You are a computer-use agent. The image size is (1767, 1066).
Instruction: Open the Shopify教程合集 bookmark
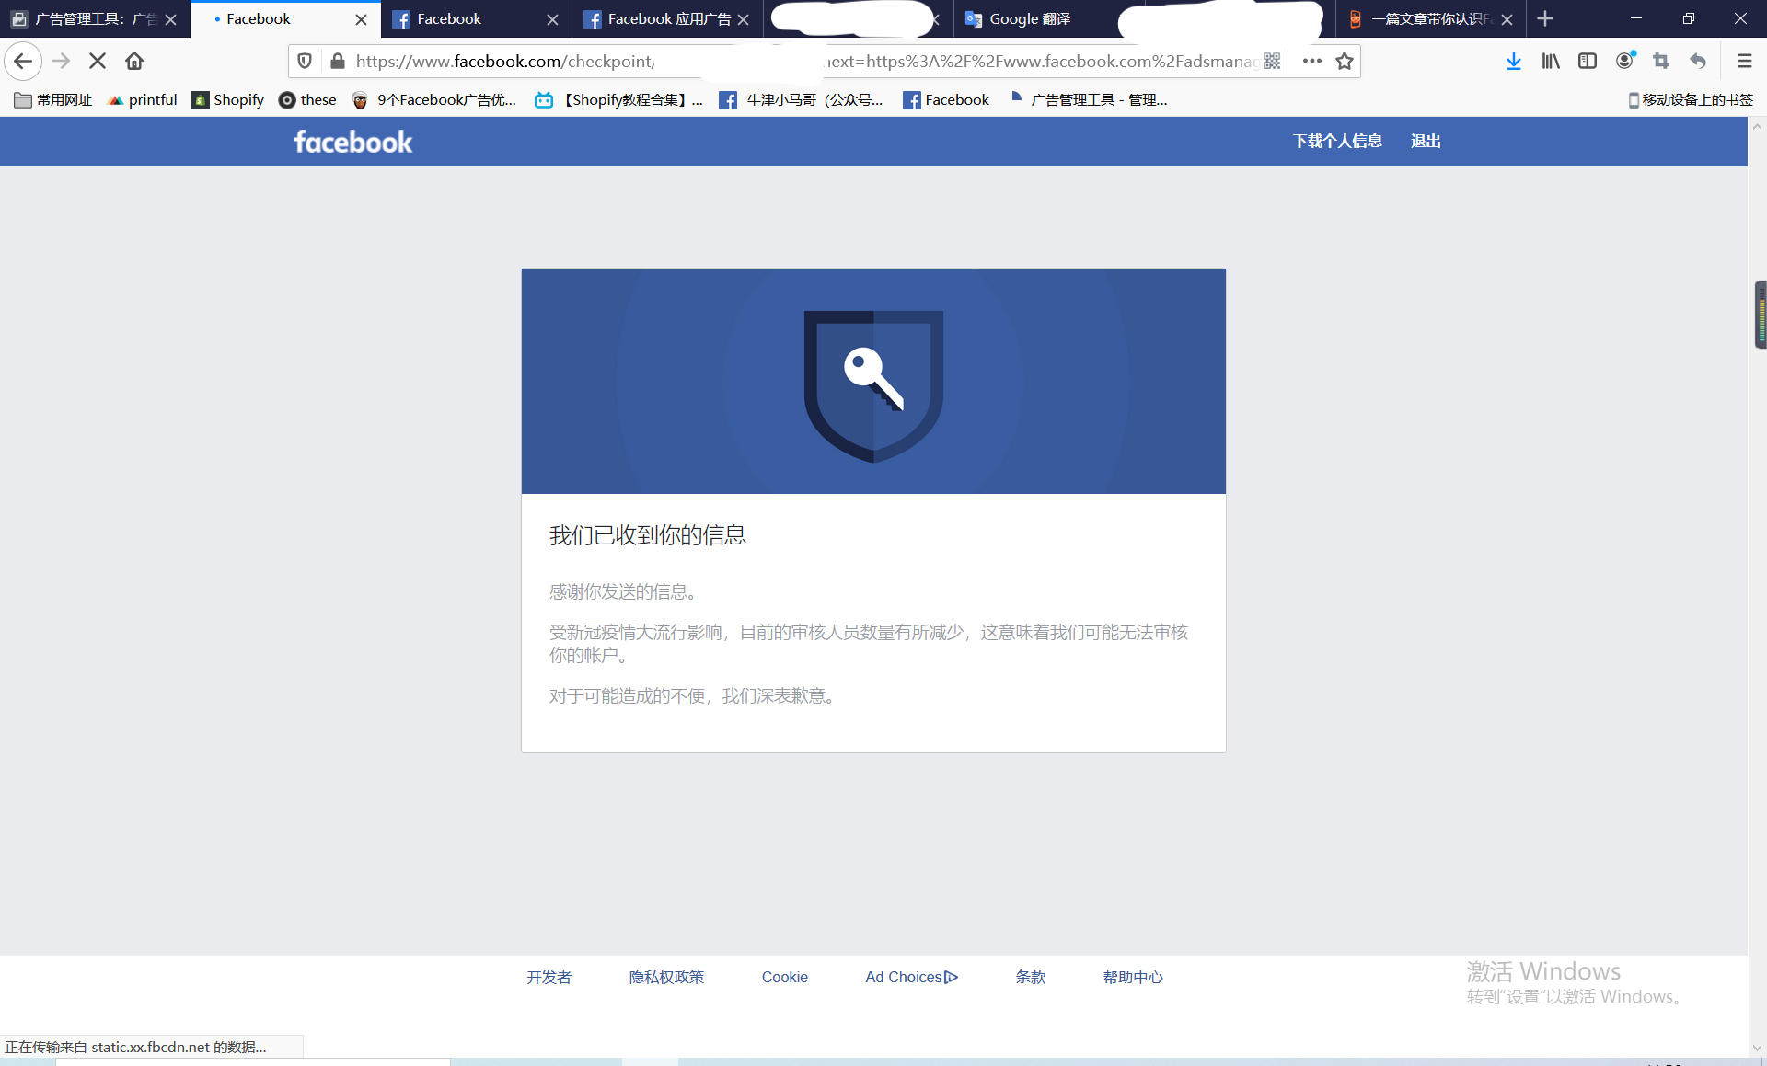coord(619,100)
